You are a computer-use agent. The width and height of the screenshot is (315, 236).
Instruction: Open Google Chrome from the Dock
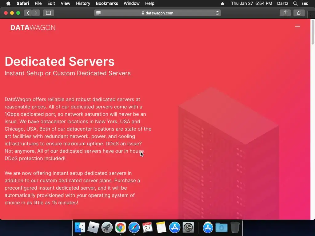coord(121,227)
